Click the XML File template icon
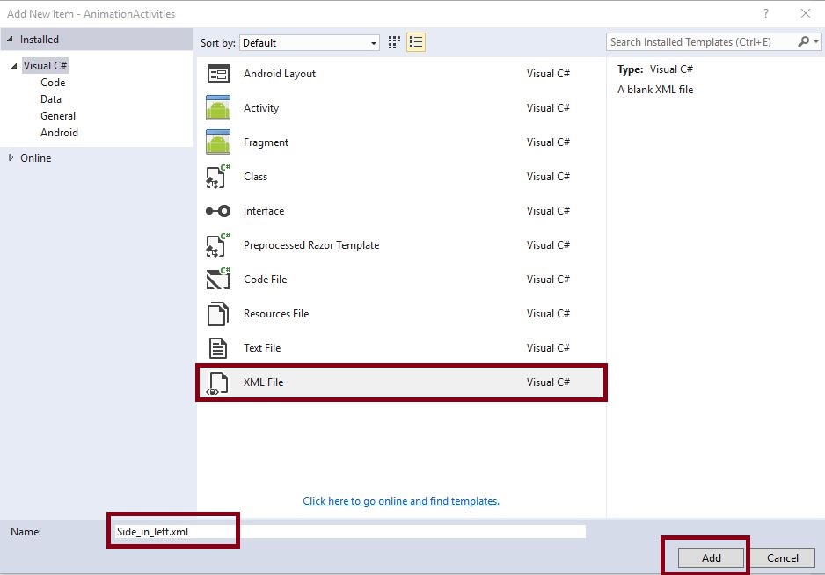Screen dimensions: 825x575 218,383
